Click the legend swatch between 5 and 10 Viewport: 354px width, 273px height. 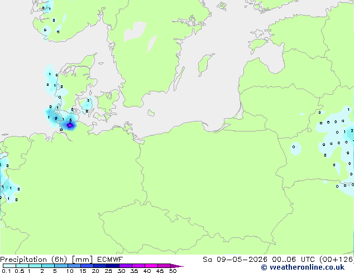click(x=61, y=266)
